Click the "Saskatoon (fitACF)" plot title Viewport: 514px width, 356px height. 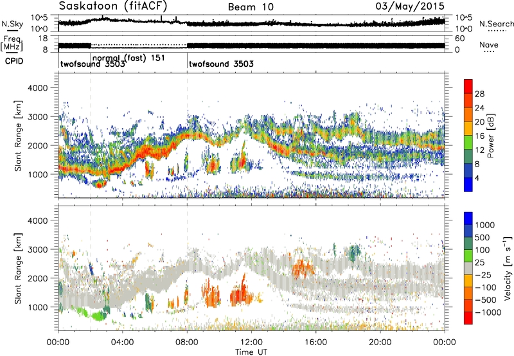[x=113, y=6]
